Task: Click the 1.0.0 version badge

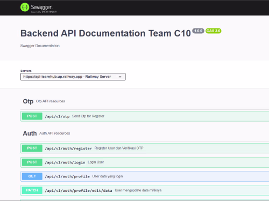Action: 198,31
